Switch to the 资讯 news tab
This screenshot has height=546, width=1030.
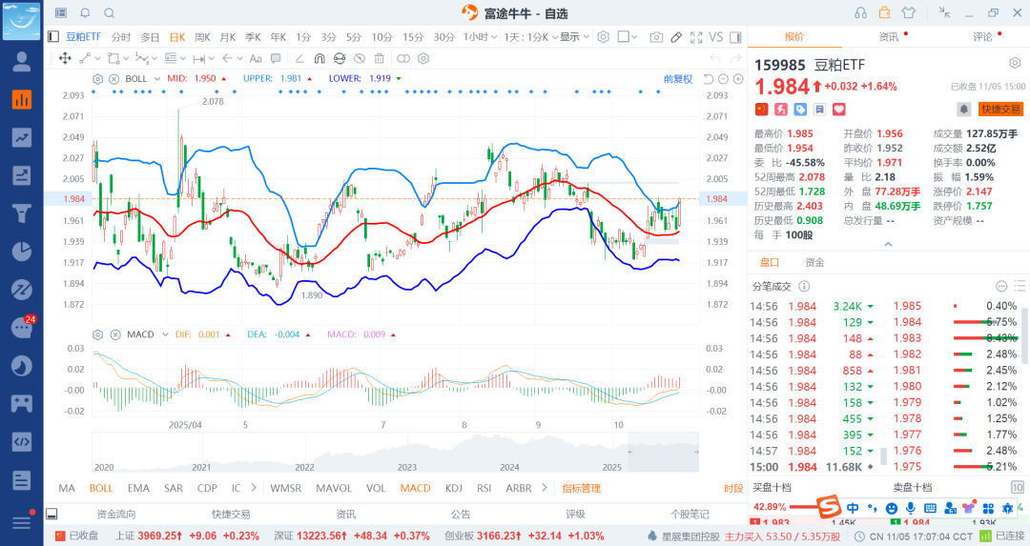888,37
